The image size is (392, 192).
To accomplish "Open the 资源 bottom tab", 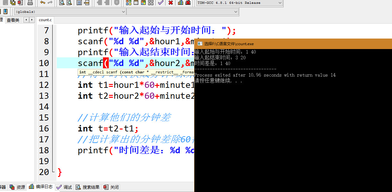I will (x=18, y=187).
